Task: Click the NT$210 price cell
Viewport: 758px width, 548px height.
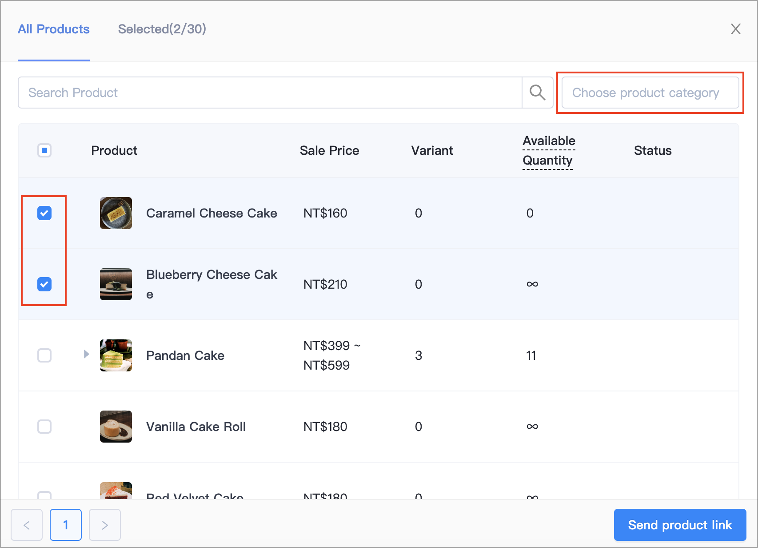Action: (x=325, y=284)
